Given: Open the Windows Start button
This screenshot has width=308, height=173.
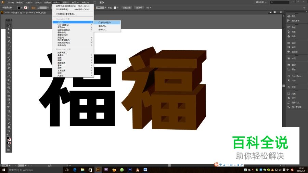Looking at the screenshot, I should pos(3,170).
